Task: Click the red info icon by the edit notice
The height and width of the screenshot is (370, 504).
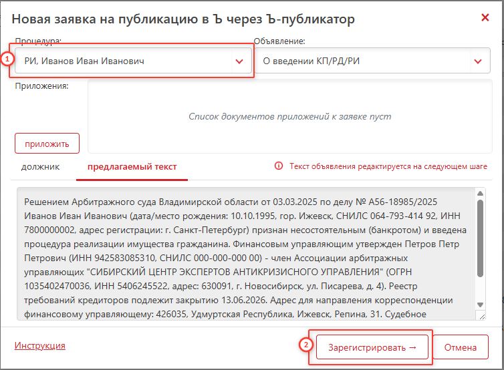Action: coord(279,166)
